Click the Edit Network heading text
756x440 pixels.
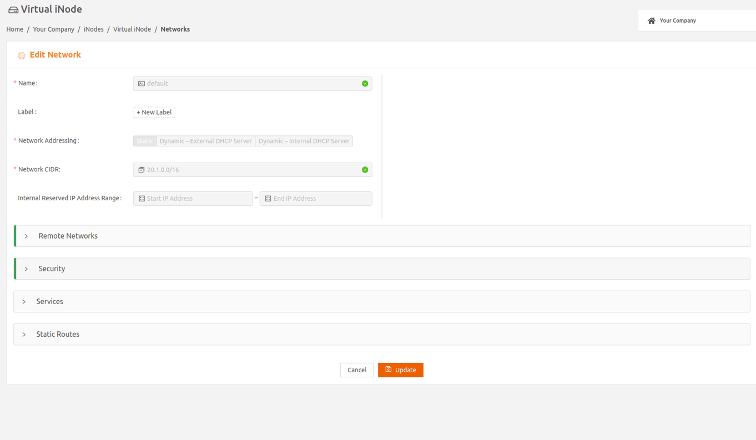click(56, 54)
